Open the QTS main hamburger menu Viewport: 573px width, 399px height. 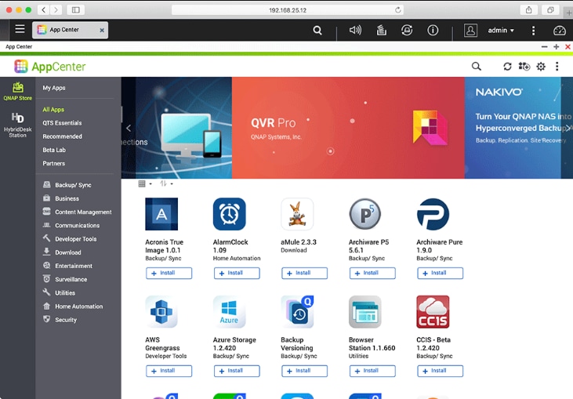[x=20, y=29]
